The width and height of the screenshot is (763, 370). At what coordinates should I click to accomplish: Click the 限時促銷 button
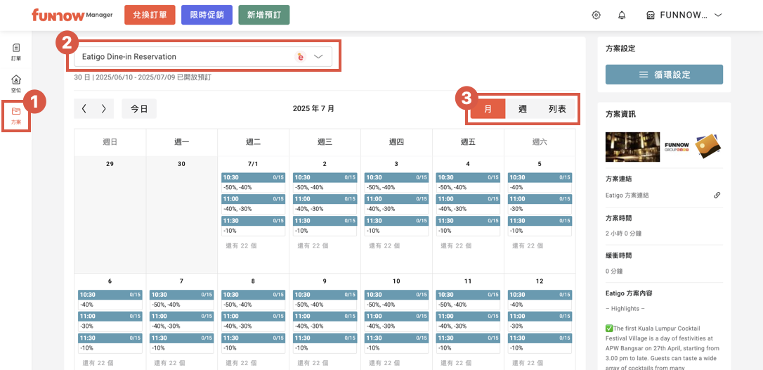click(207, 15)
